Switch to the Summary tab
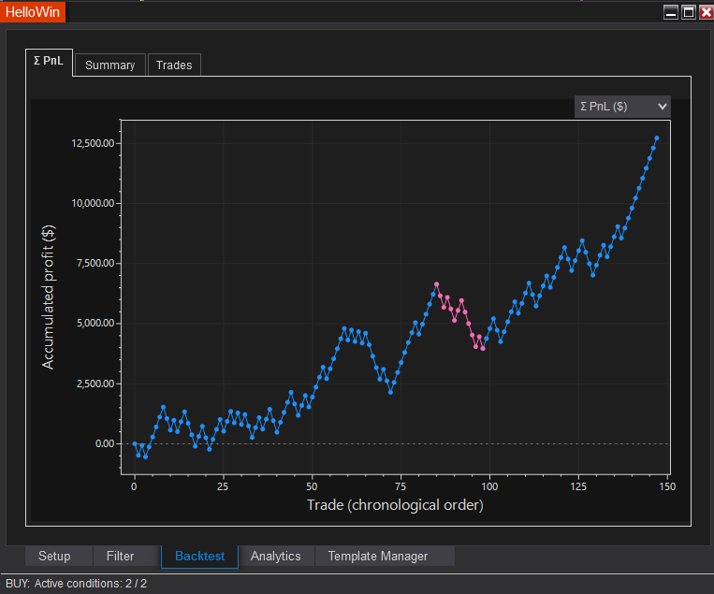The width and height of the screenshot is (714, 594). [x=109, y=65]
